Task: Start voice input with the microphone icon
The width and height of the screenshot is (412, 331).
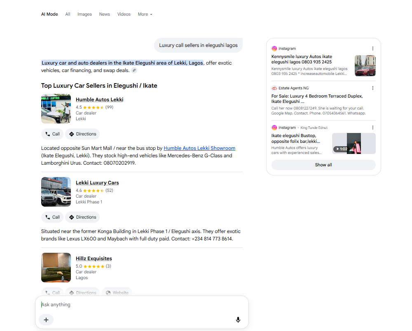Action: pyautogui.click(x=238, y=320)
